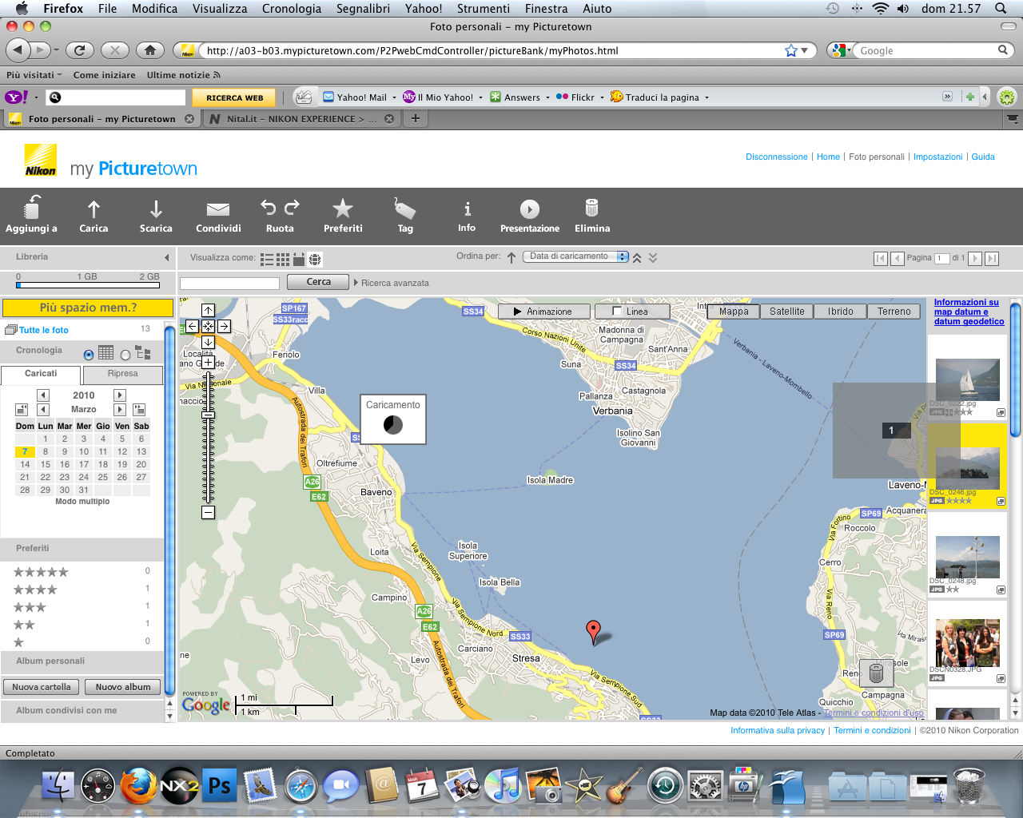Select the Tag icon in toolbar
Screen dimensions: 1023x818
405,208
